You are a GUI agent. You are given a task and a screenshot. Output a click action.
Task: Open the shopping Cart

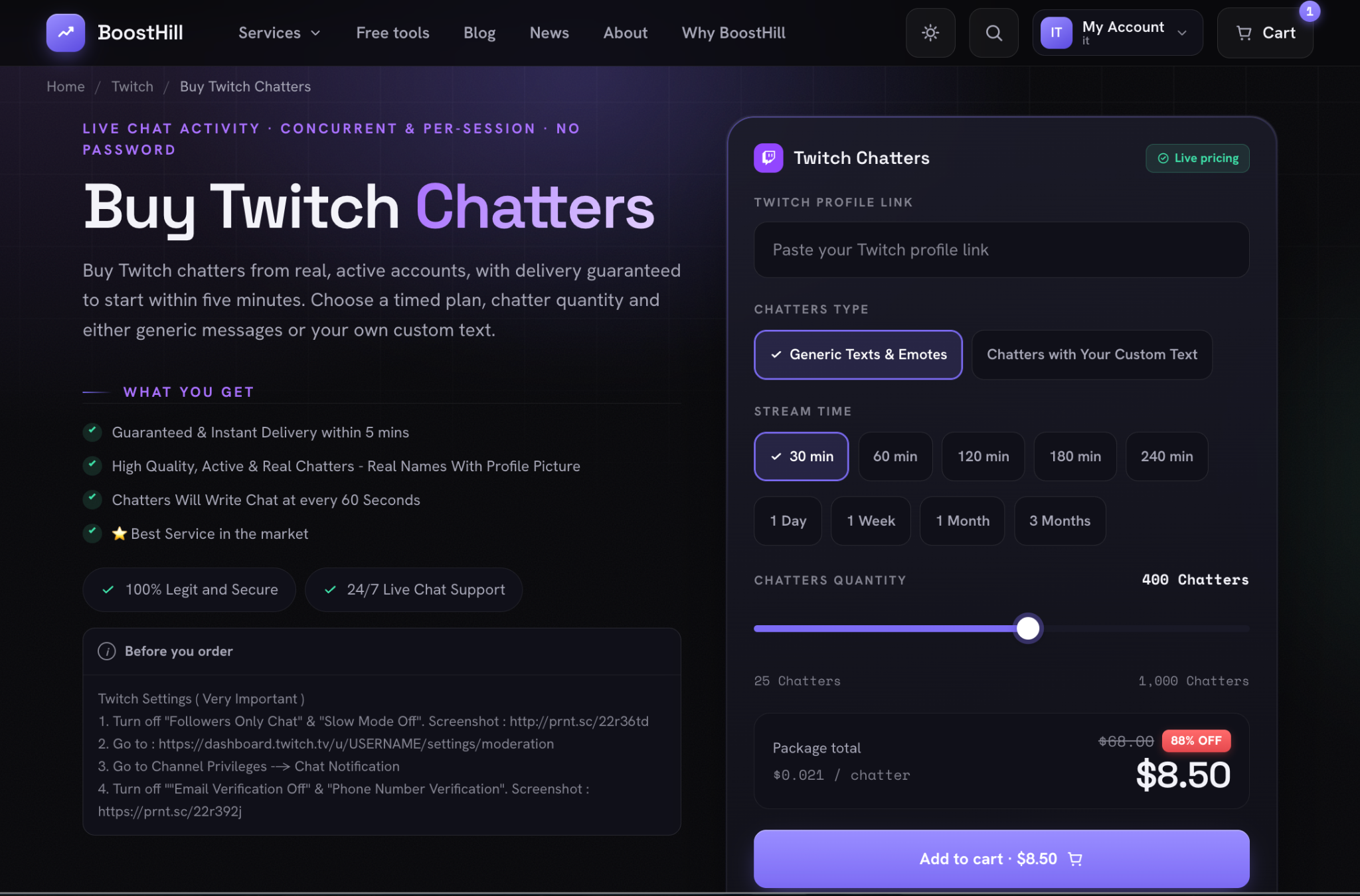(x=1265, y=33)
